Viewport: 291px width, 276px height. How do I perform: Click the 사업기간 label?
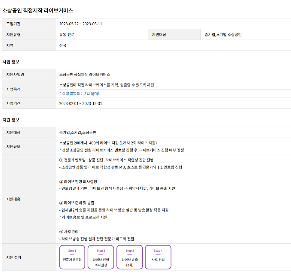tap(13, 103)
